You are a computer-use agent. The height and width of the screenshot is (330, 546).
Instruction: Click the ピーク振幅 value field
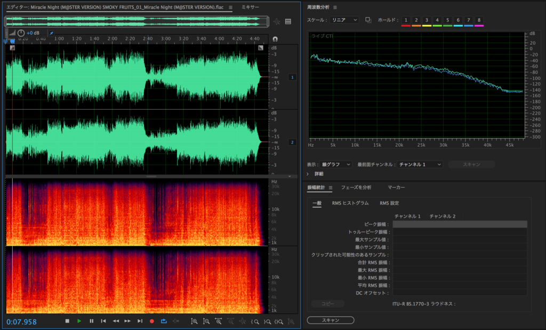click(460, 224)
